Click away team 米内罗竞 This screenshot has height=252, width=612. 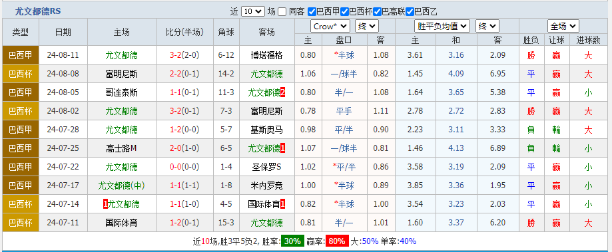tap(266, 186)
